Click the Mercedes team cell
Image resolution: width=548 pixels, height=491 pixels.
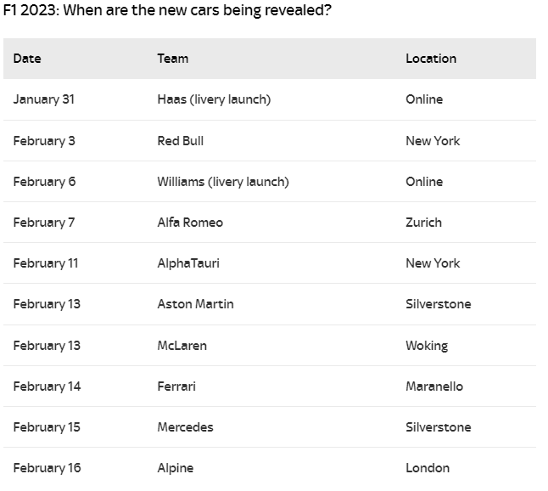185,427
